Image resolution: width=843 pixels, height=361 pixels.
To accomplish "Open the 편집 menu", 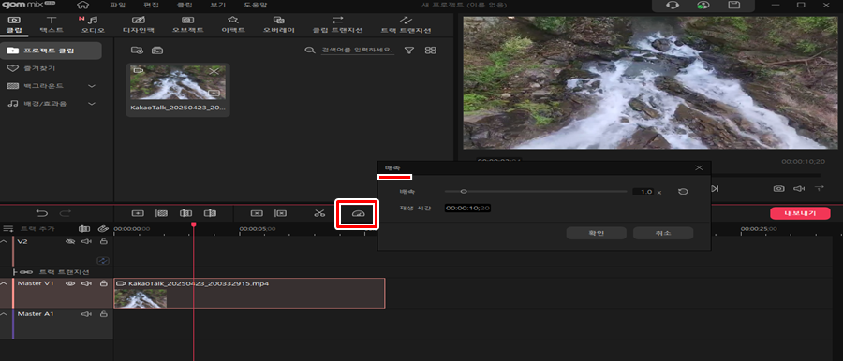I will pos(150,6).
